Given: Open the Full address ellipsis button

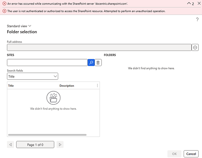Looking at the screenshot, I should pyautogui.click(x=195, y=47).
